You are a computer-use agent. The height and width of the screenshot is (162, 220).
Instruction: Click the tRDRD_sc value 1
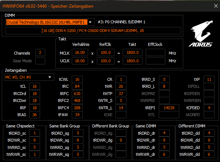pyautogui.click(x=35, y=133)
